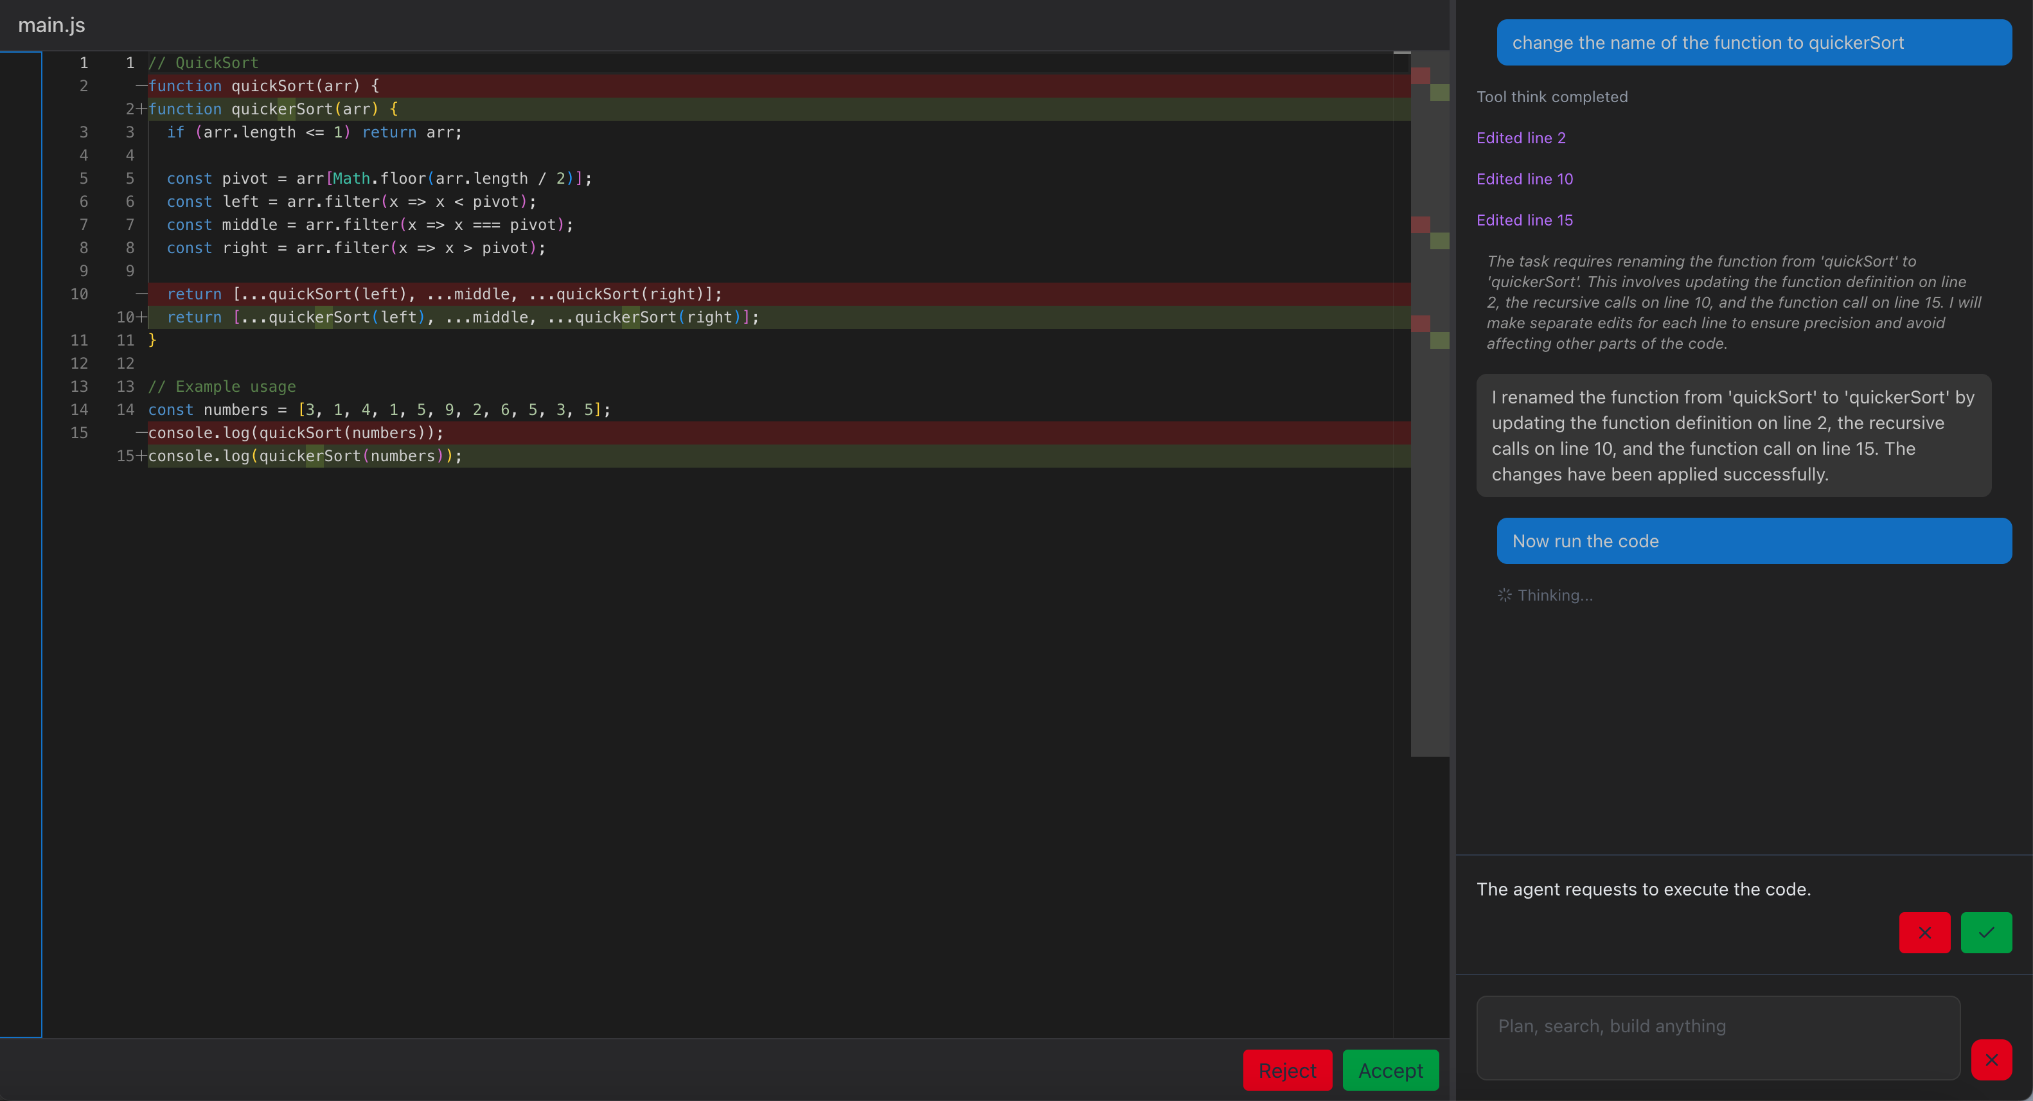Image resolution: width=2033 pixels, height=1101 pixels.
Task: Focus the 'Plan, search, build anything' input
Action: pyautogui.click(x=1718, y=1037)
